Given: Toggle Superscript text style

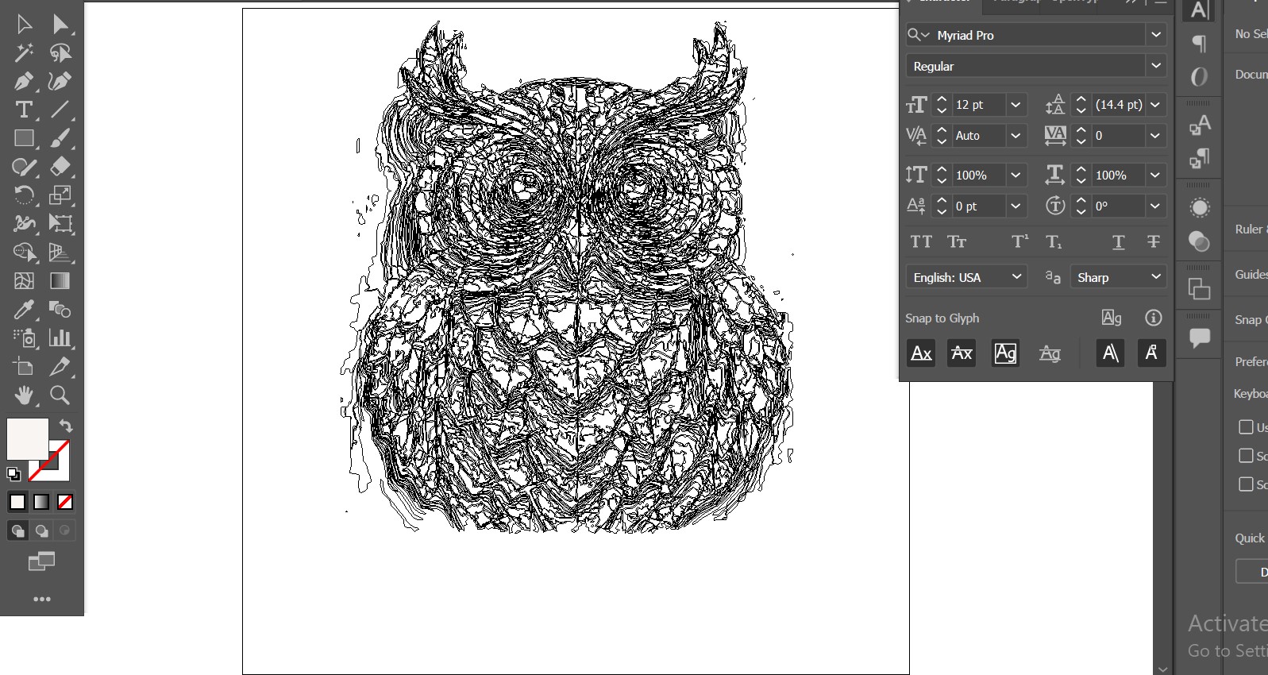Looking at the screenshot, I should click(x=1020, y=242).
